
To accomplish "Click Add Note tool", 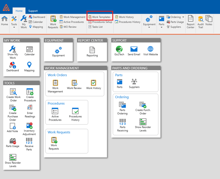I will tap(12, 128).
